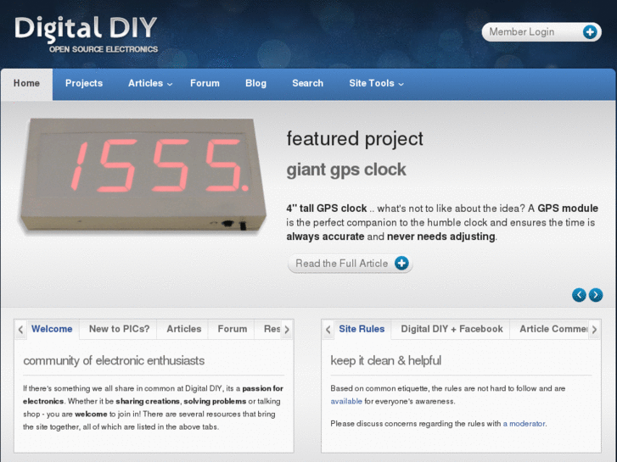Open the Projects menu item
This screenshot has width=617, height=462.
point(84,83)
